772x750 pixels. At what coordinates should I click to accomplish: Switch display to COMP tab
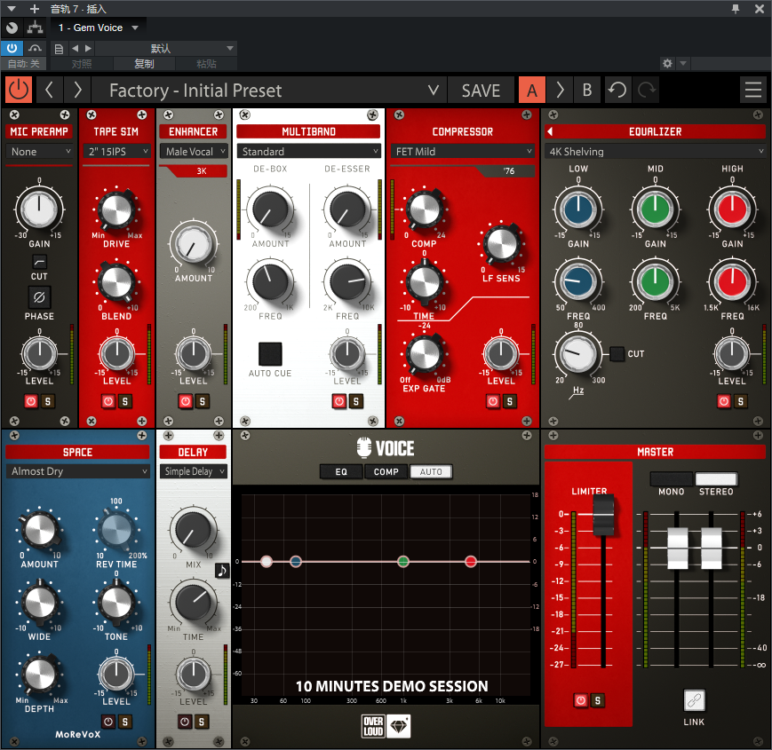[386, 471]
